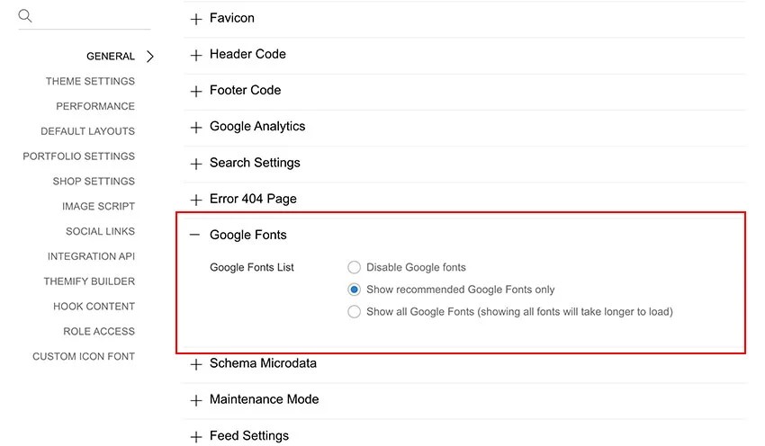Switch to the Performance tab
765x446 pixels.
(x=95, y=106)
